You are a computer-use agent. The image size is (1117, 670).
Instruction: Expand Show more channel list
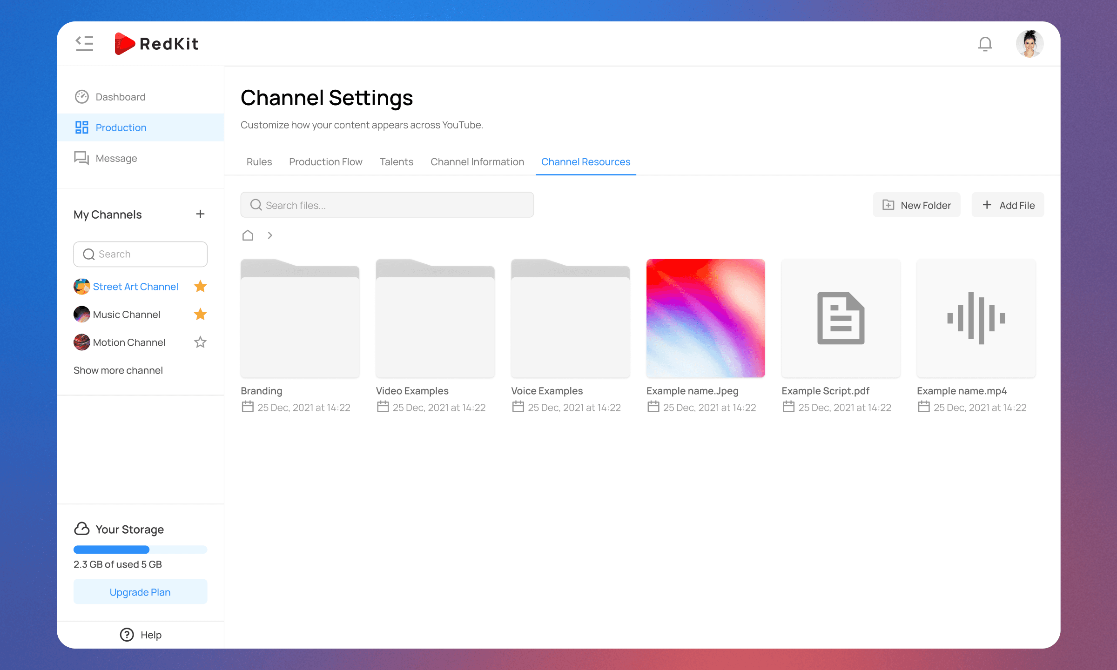coord(118,370)
